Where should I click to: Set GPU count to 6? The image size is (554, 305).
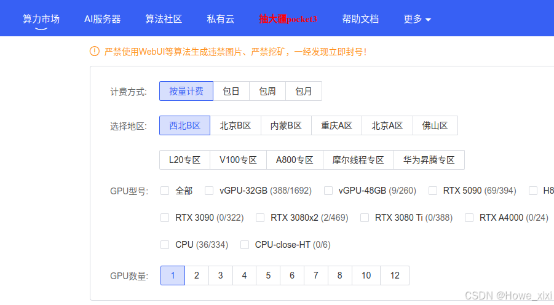pyautogui.click(x=292, y=275)
